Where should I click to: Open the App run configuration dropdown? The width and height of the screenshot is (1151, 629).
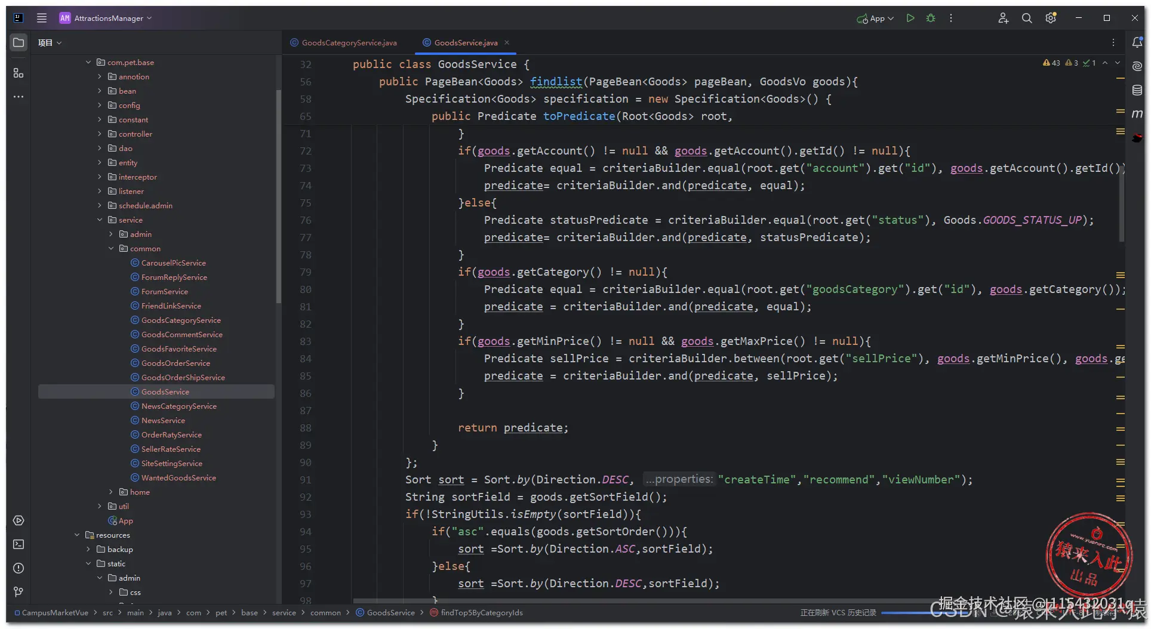[x=875, y=18]
